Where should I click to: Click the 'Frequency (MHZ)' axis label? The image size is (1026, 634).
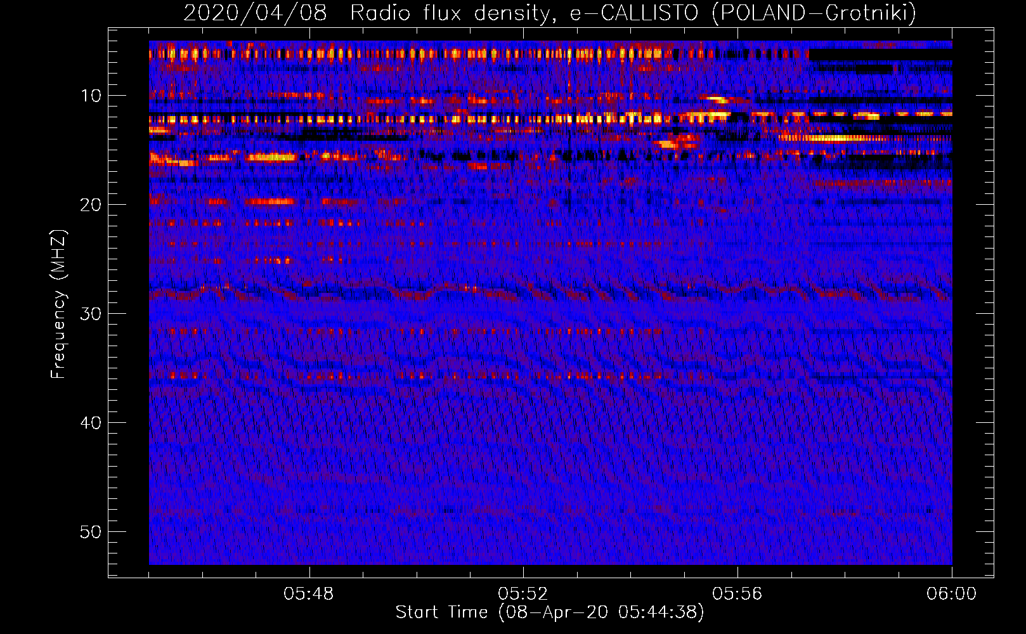58,304
